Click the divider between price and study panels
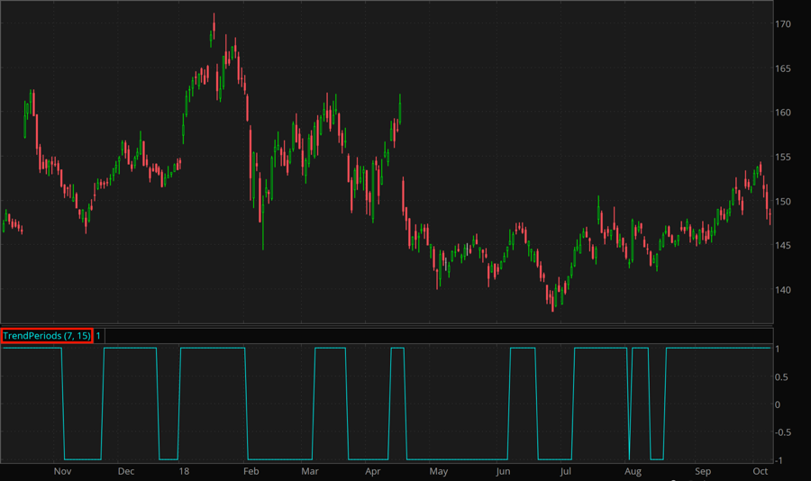811x481 pixels. coord(387,325)
